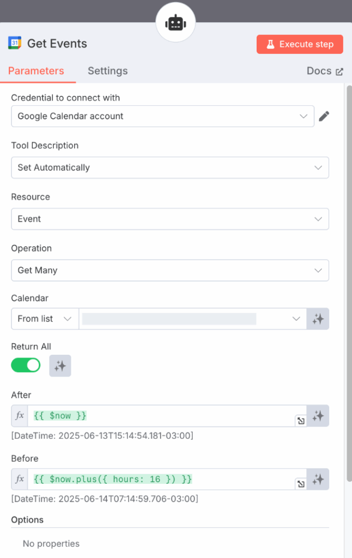Click AI sparkle icon beside Calendar field
Viewport: 352px width, 558px height.
point(318,319)
